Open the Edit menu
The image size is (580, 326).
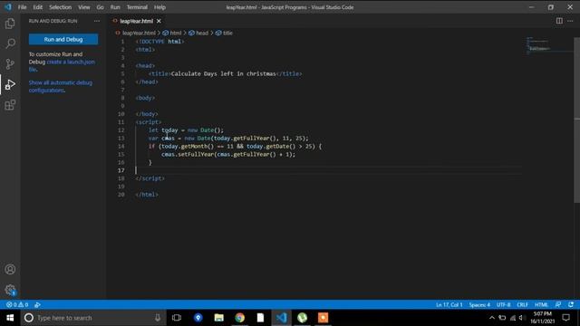pyautogui.click(x=38, y=7)
